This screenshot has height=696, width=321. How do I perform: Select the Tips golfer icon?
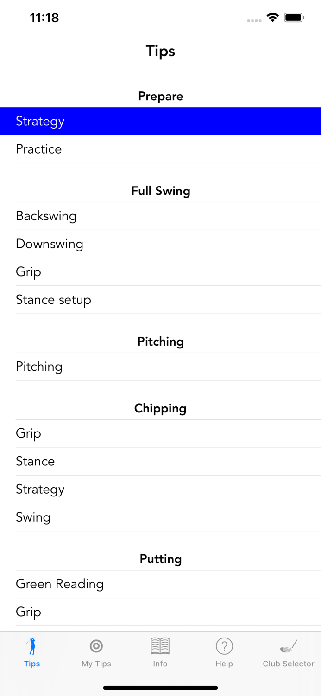32,645
